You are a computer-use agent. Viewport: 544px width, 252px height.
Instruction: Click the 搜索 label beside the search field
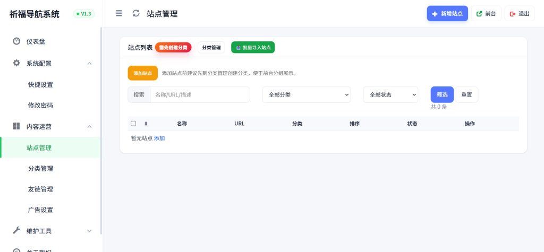[x=139, y=94]
